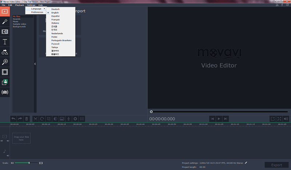This screenshot has height=170, width=291.
Task: Click the pop-out preview window icon
Action: tap(272, 119)
